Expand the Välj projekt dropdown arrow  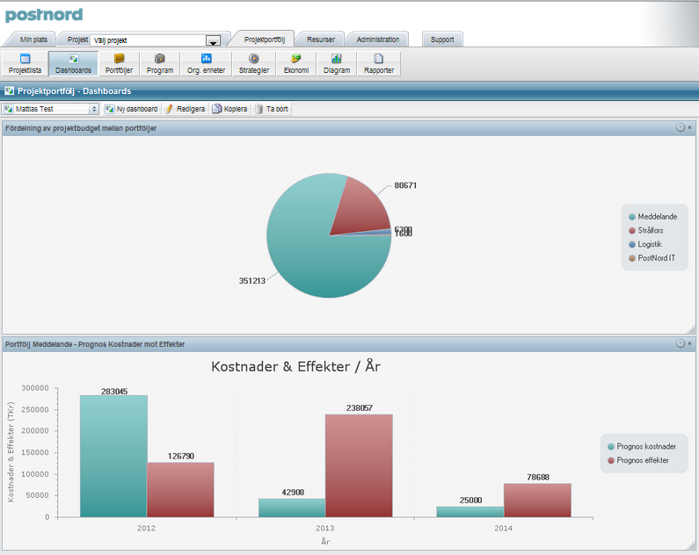[213, 40]
